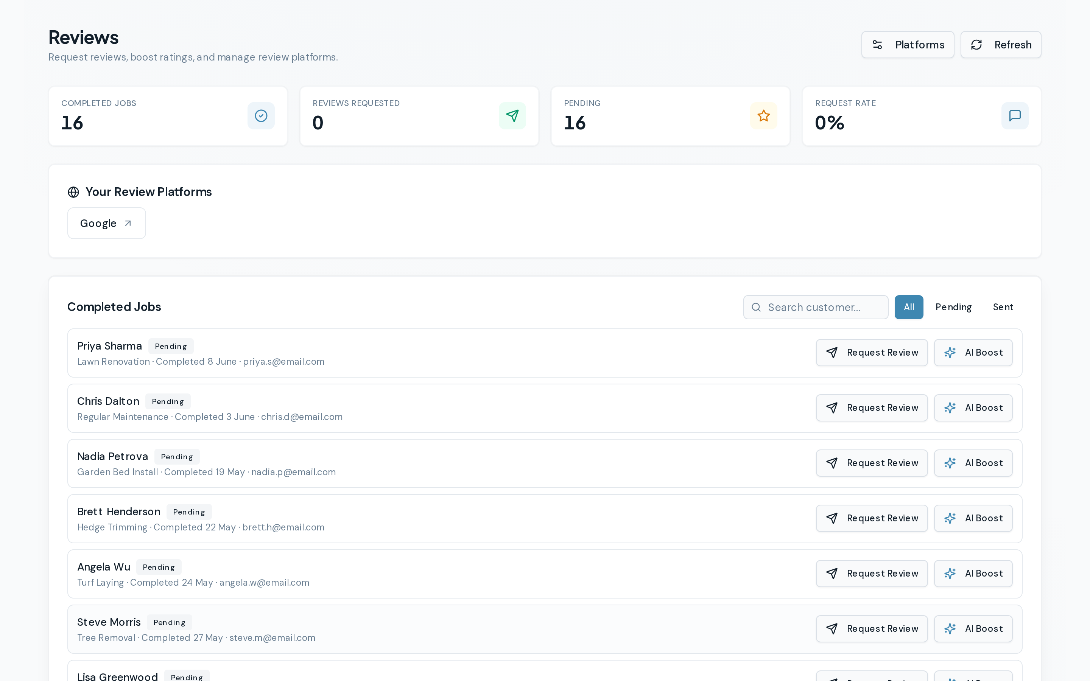The image size is (1090, 681).
Task: Switch to the Sent filter tab
Action: pos(1003,307)
